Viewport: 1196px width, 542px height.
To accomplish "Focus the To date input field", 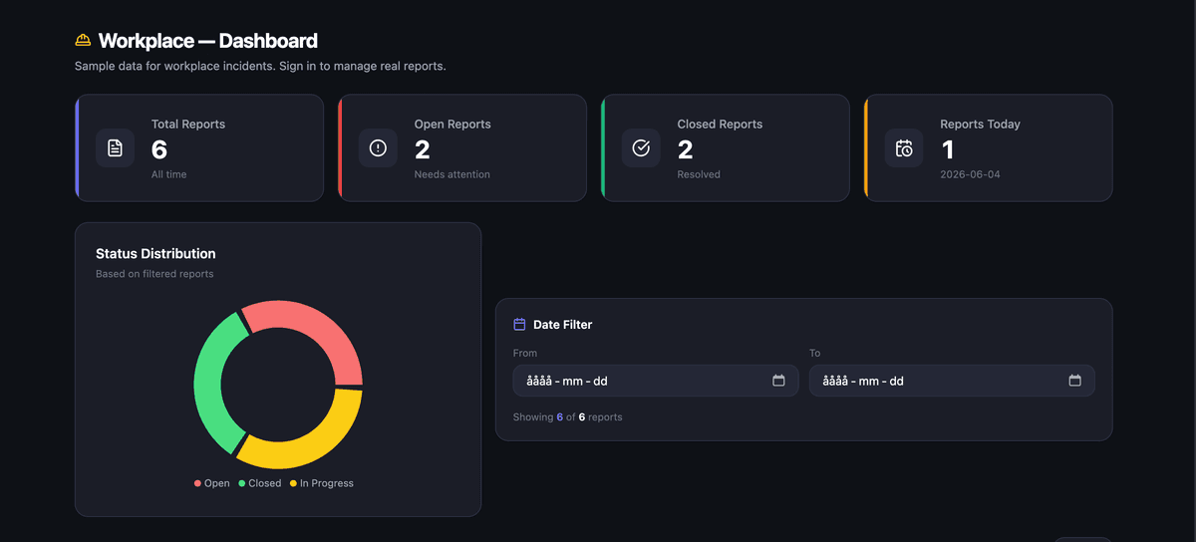I will tap(952, 381).
